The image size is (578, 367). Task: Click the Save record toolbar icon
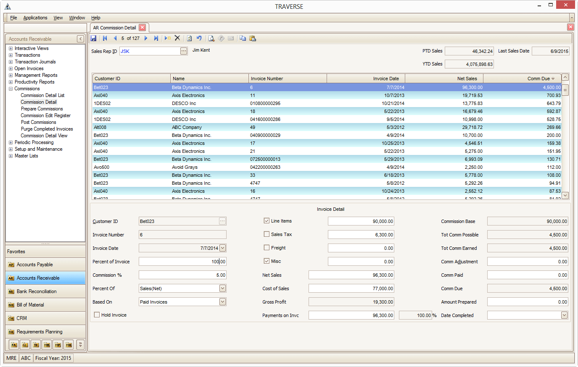click(x=93, y=38)
